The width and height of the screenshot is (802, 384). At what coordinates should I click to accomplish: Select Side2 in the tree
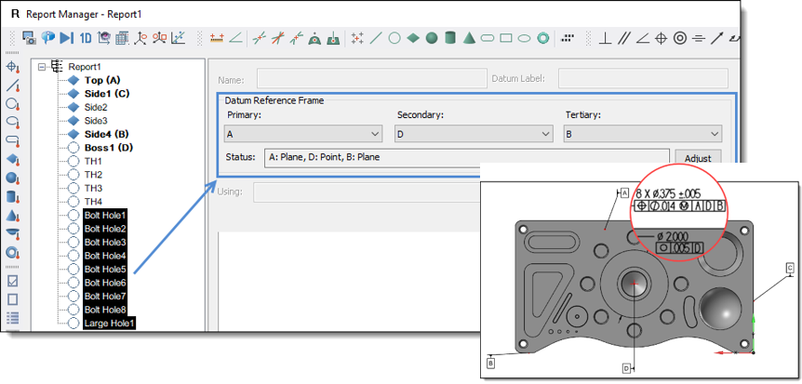click(x=96, y=107)
